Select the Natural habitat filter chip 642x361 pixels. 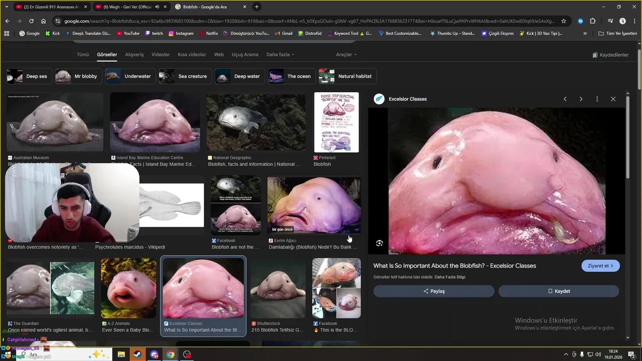click(x=347, y=76)
